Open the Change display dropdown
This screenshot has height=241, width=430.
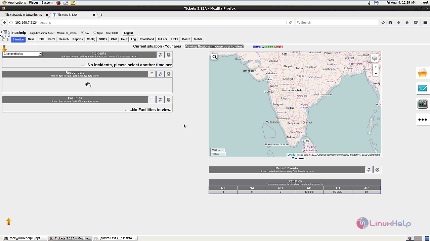tap(22, 54)
